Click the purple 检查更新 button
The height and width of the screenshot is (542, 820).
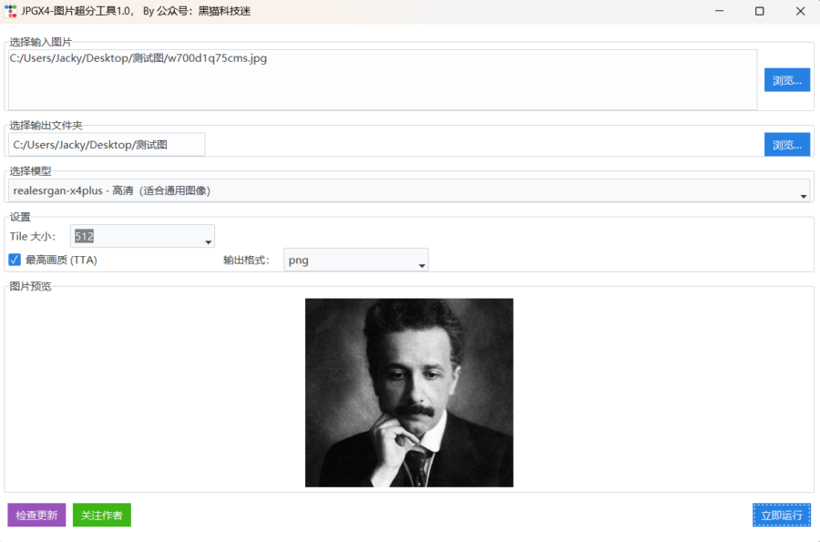[x=36, y=515]
